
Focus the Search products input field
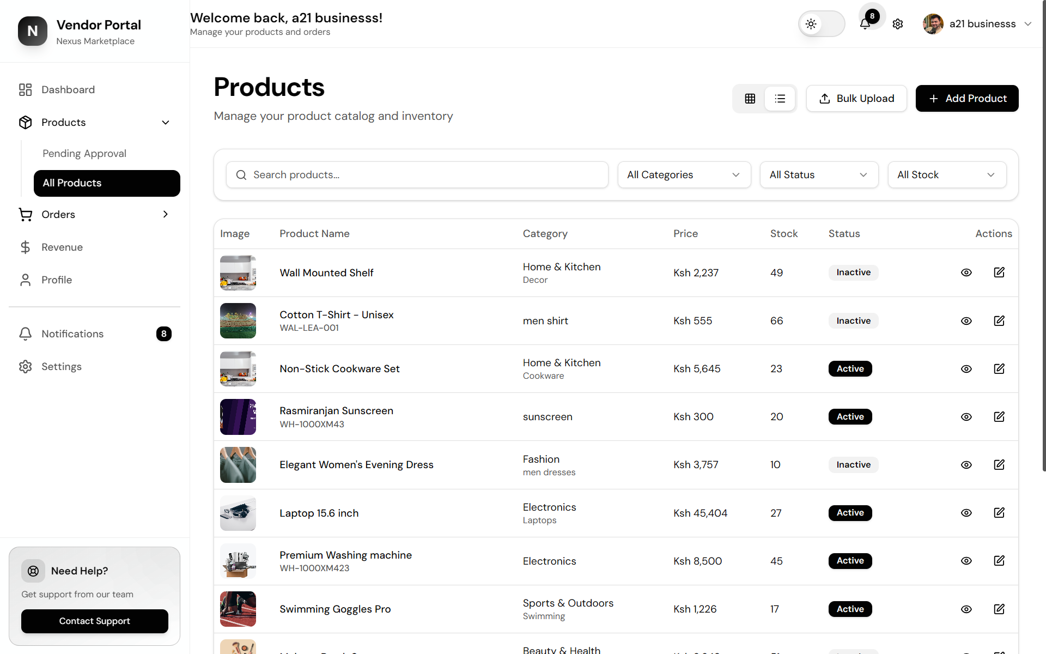tap(417, 175)
